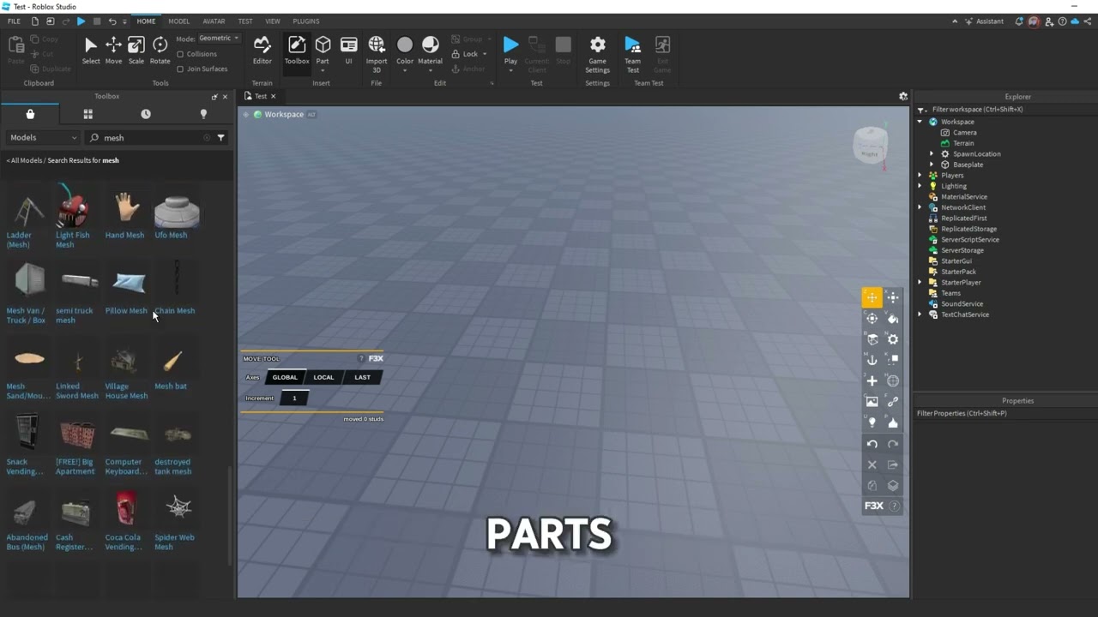Click the Play button to start testing
The image size is (1098, 617).
click(510, 51)
